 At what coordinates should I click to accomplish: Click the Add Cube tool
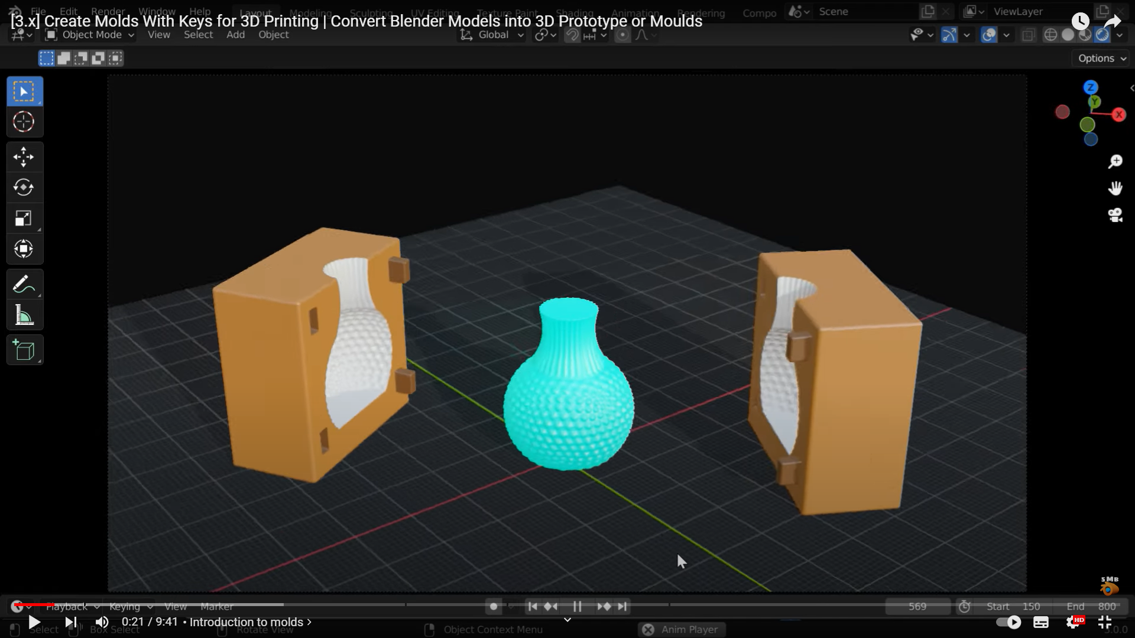(x=24, y=351)
